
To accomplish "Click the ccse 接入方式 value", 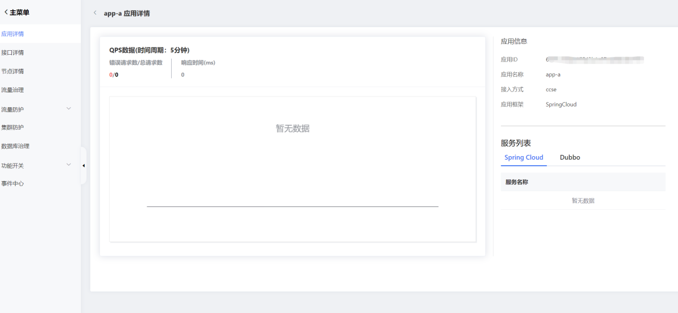I will click(551, 89).
